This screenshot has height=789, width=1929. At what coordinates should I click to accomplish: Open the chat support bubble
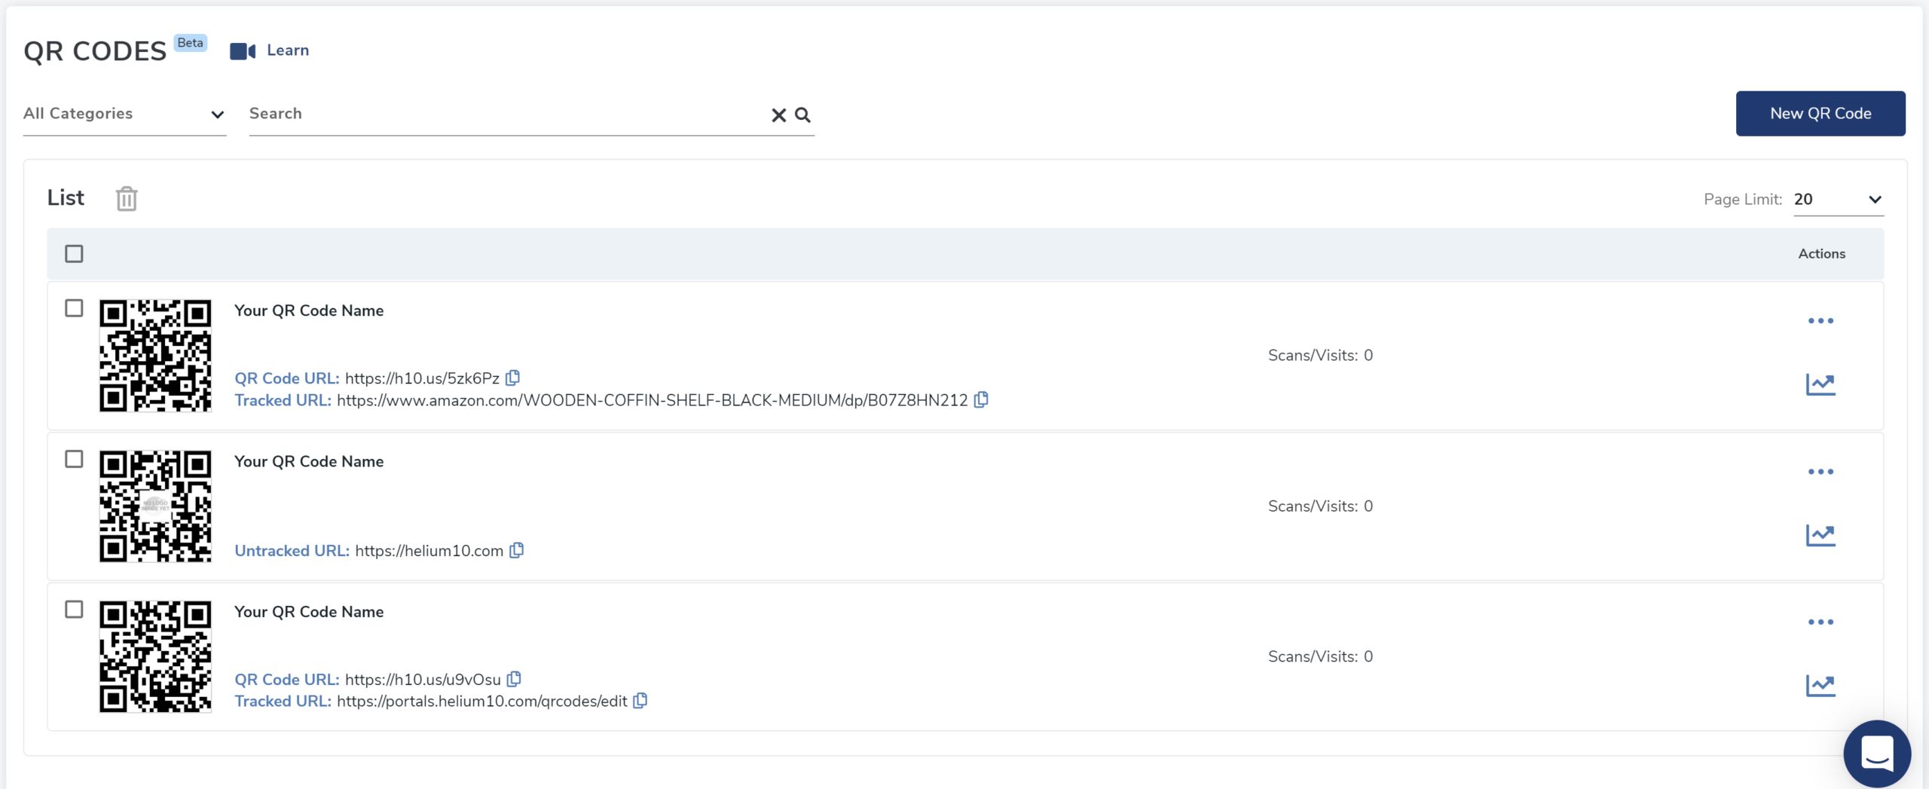click(1878, 752)
